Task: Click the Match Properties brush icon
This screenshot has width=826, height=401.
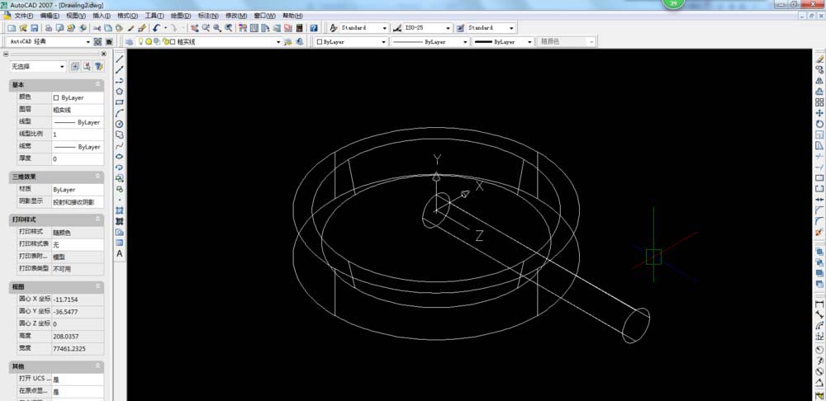Action: click(x=131, y=28)
